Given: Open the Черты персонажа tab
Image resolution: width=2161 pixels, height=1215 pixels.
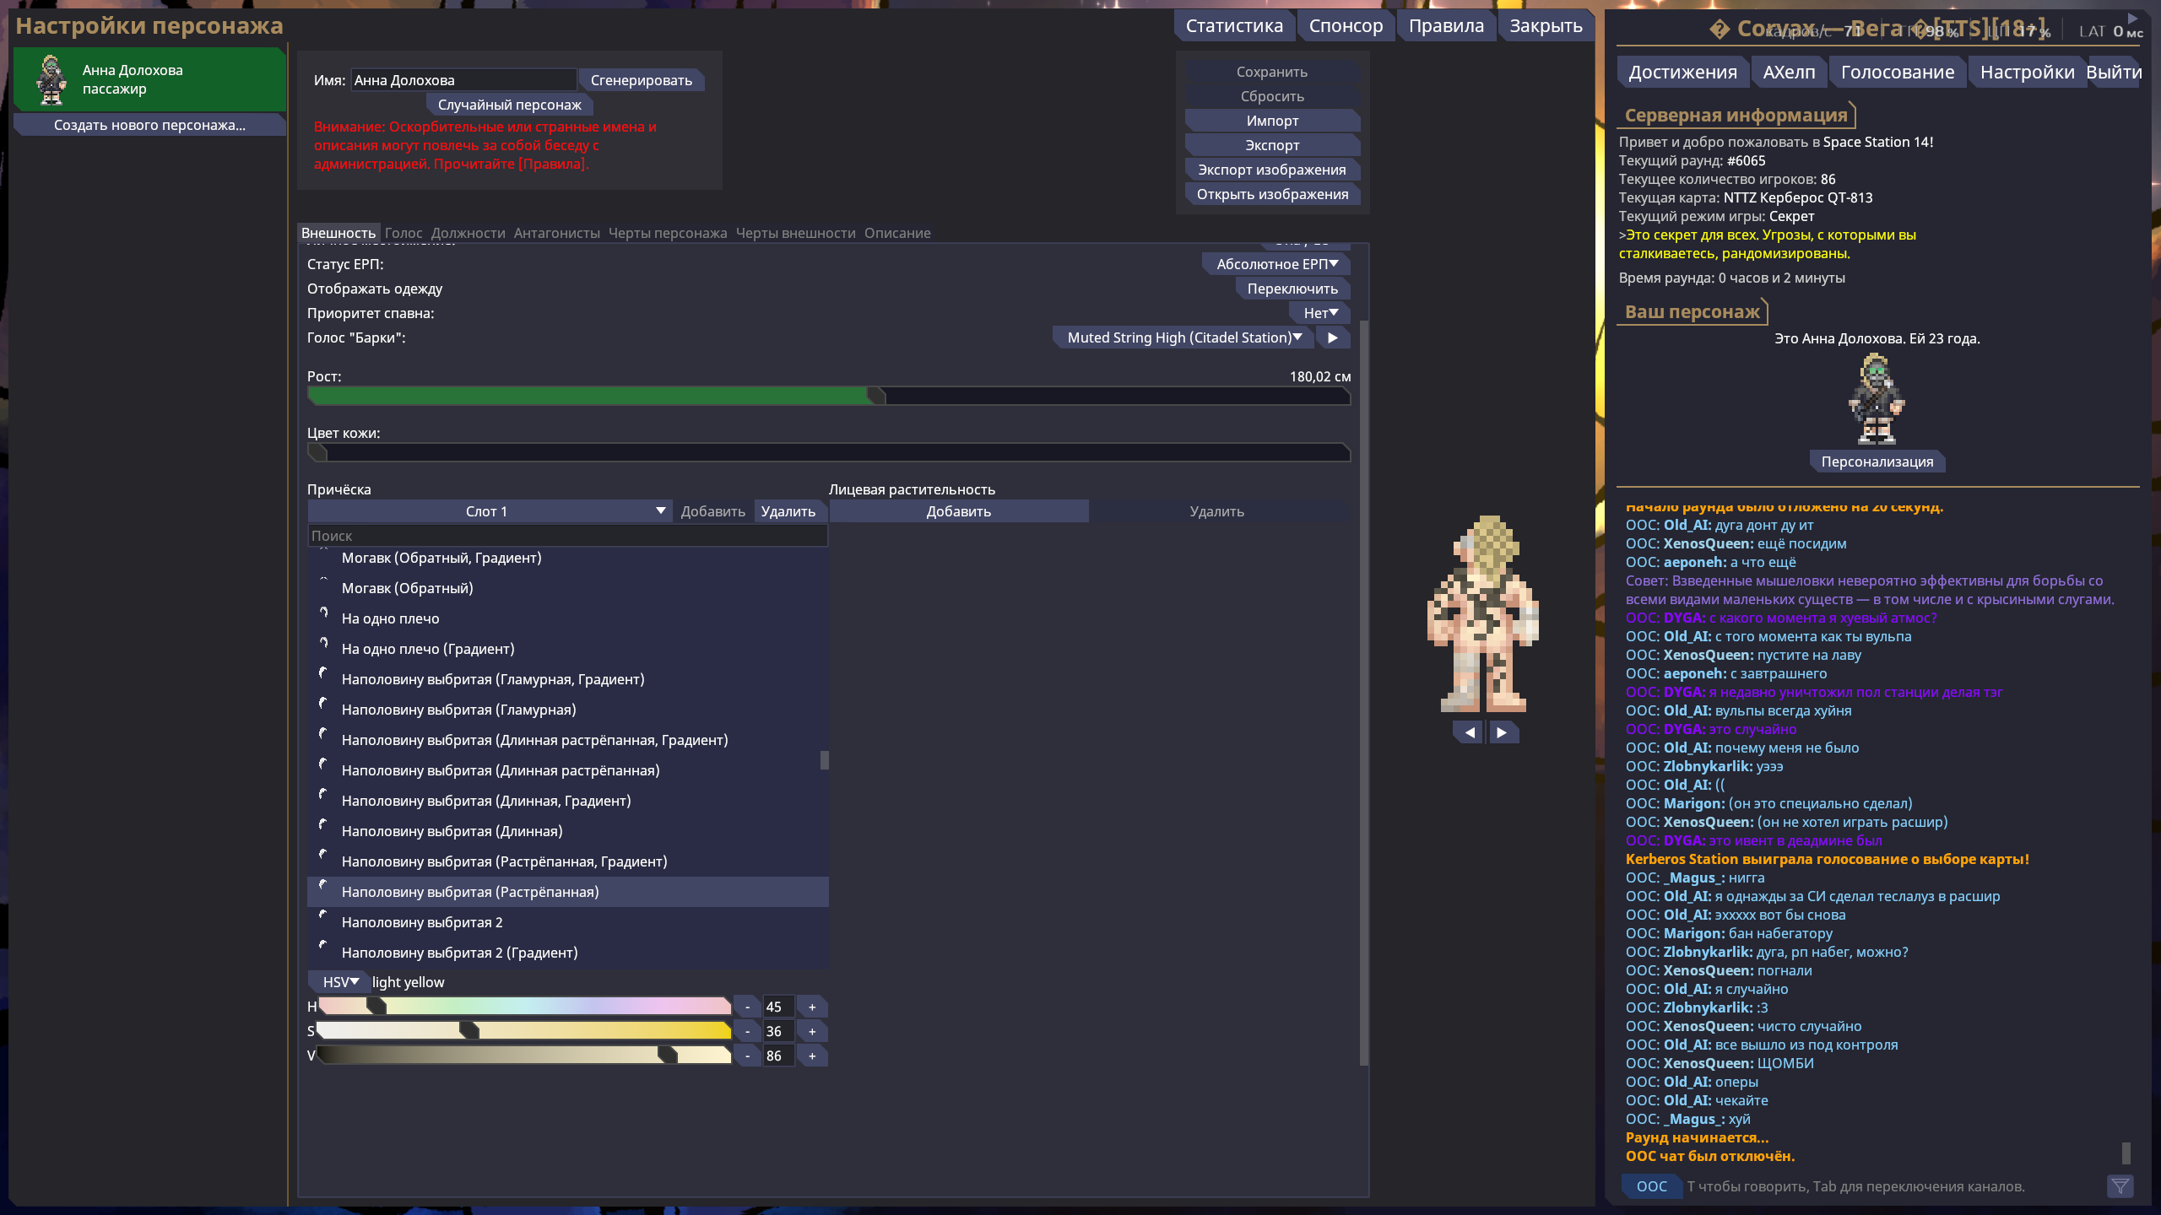Looking at the screenshot, I should click(667, 233).
